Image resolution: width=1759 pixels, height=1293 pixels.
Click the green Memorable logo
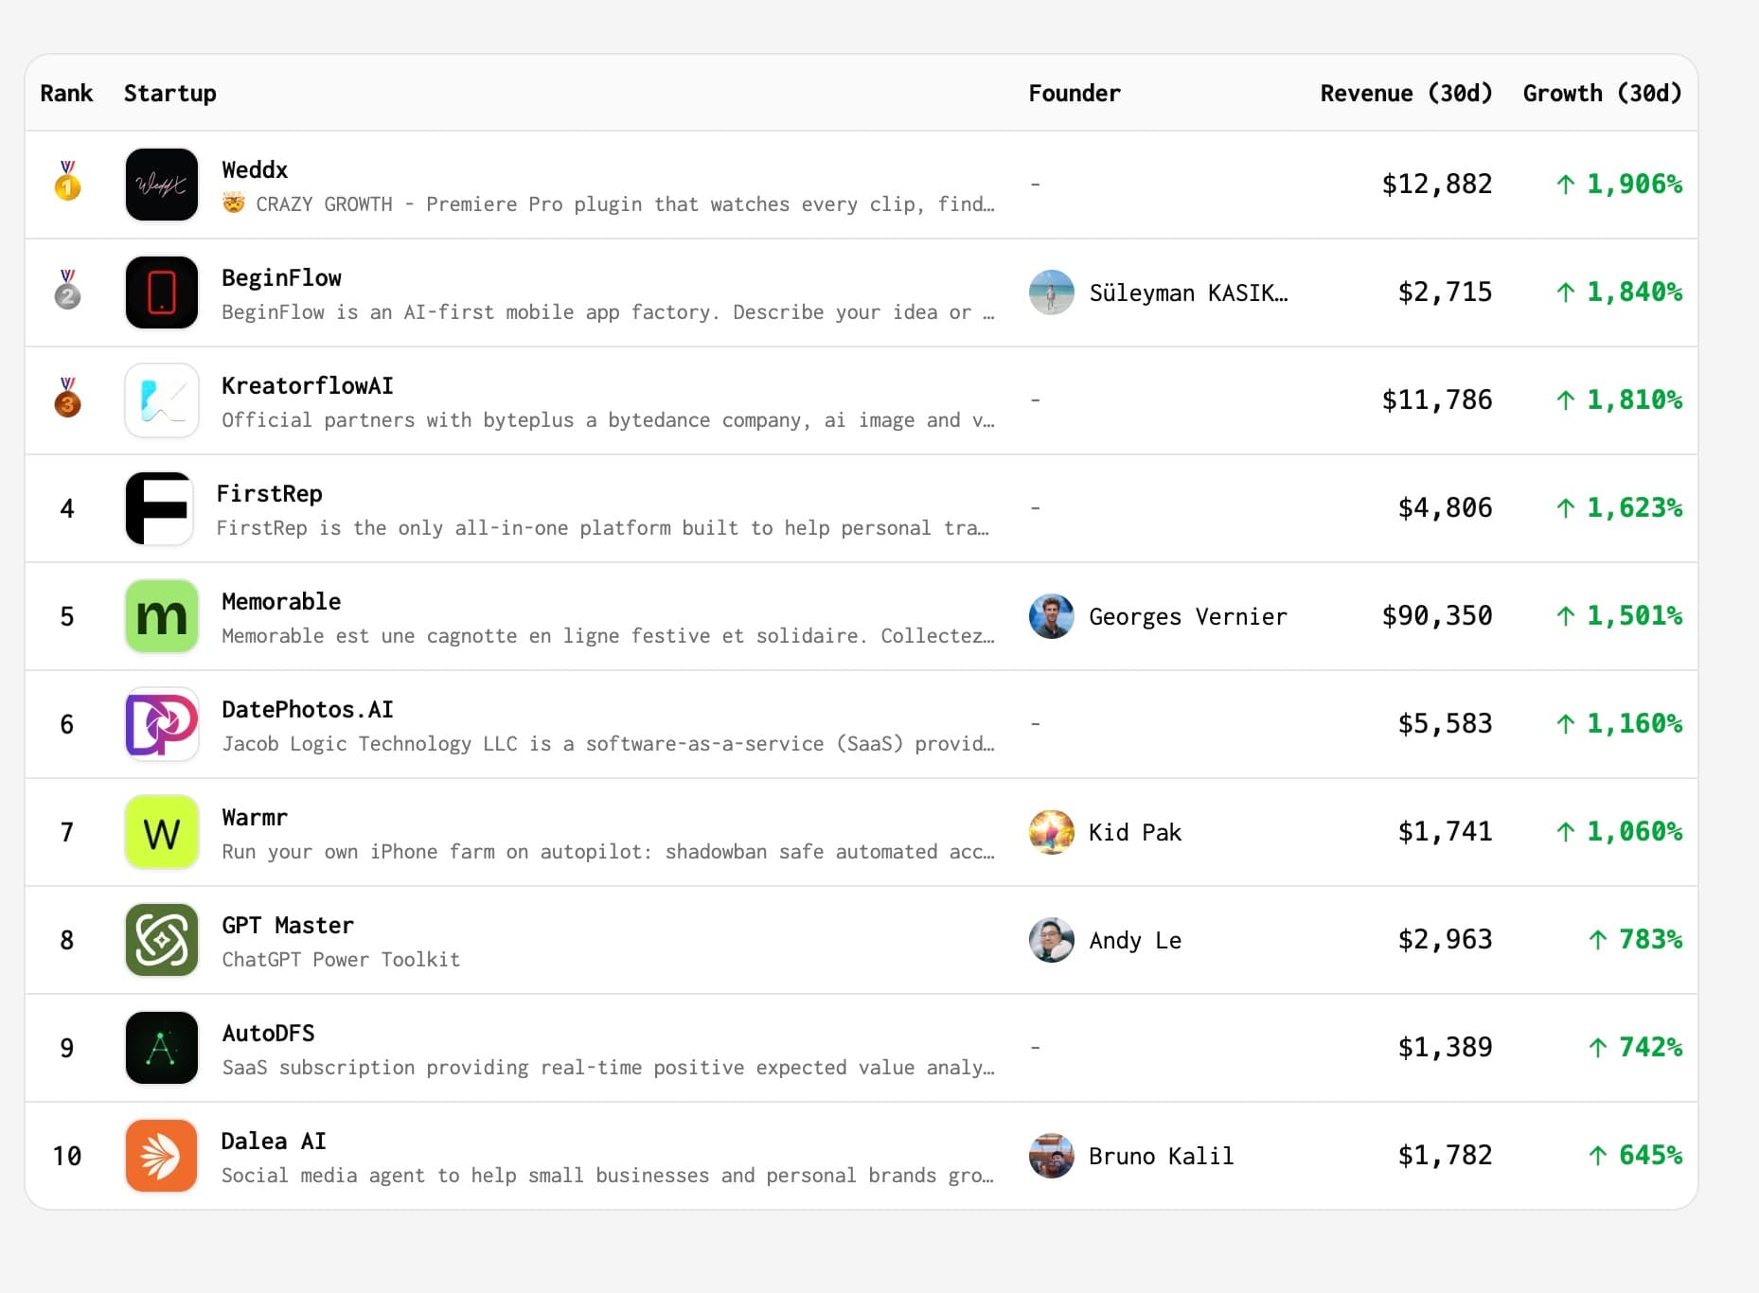(162, 616)
